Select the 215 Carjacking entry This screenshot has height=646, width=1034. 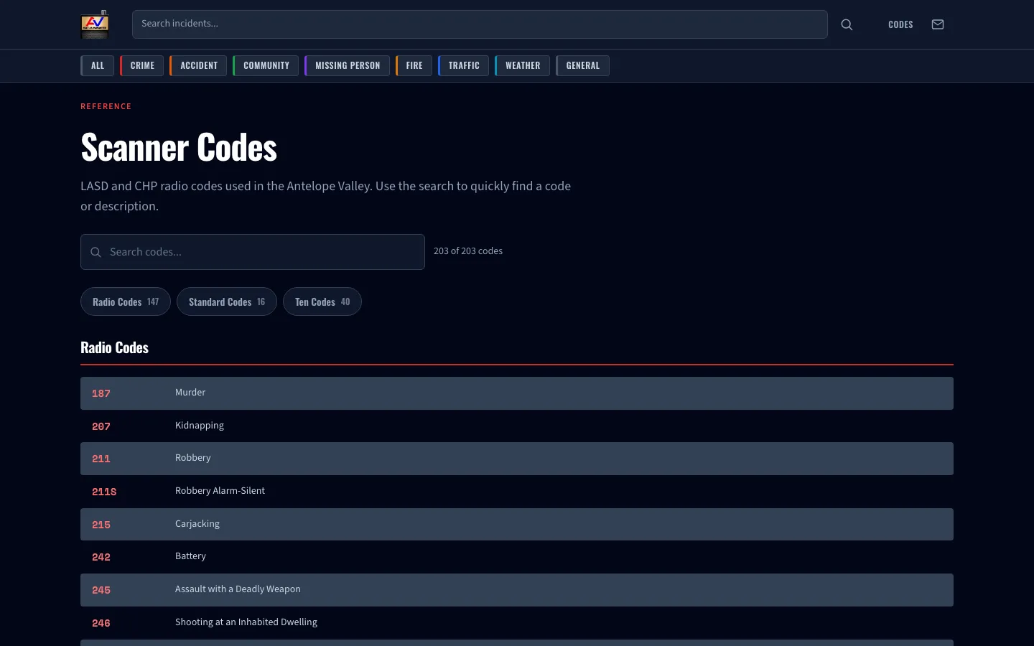click(x=516, y=524)
